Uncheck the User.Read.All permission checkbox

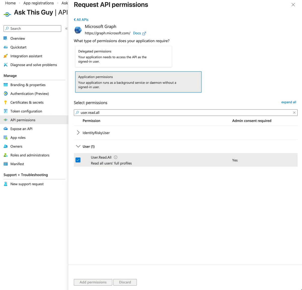coord(78,160)
